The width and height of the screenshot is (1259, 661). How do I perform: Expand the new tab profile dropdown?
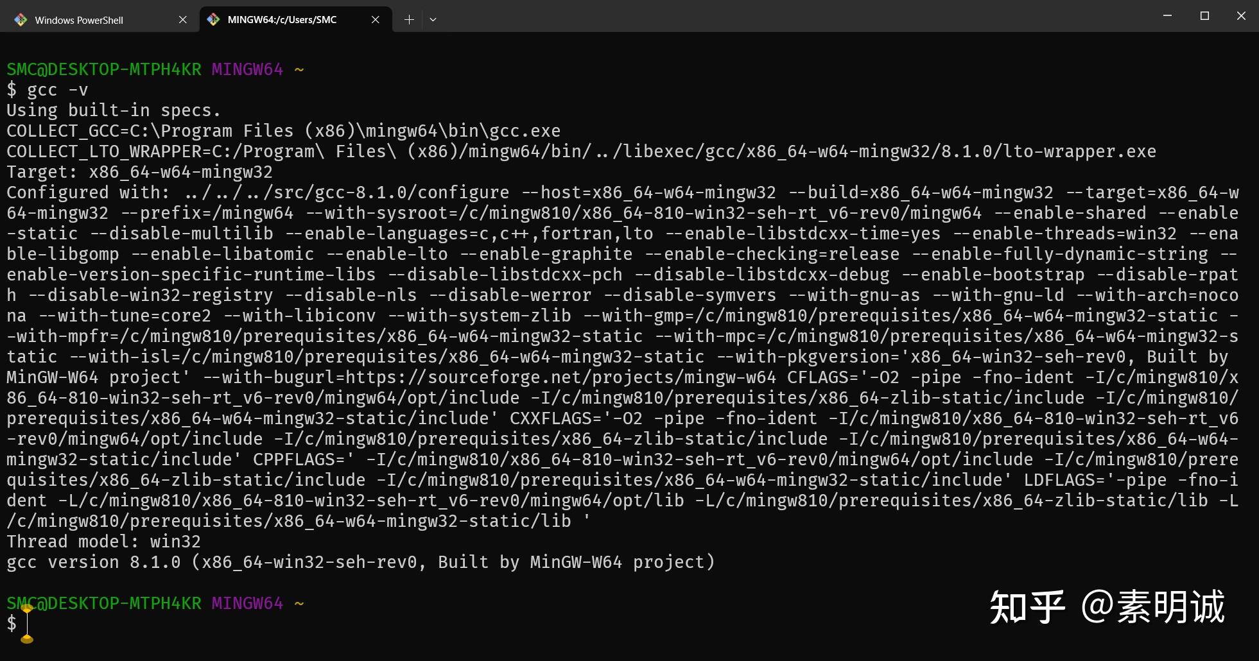tap(433, 20)
